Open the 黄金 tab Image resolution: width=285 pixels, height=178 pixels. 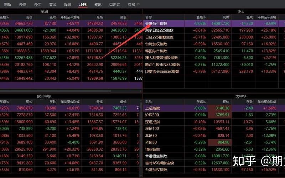coord(53,4)
